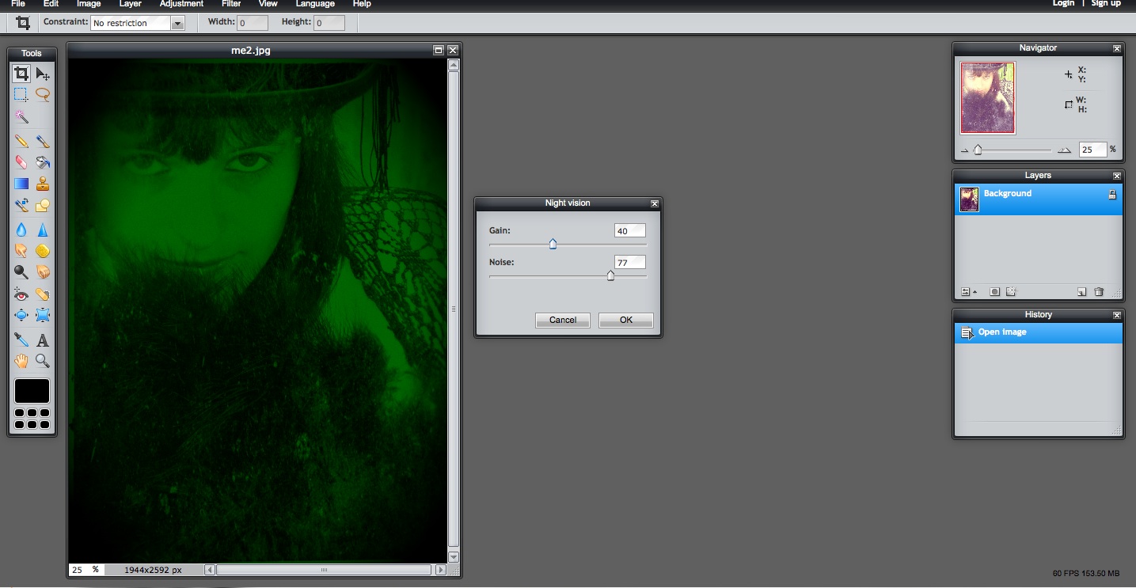Screen dimensions: 1136x588
Task: Select the Crop tool in Tools panel
Action: coord(21,74)
